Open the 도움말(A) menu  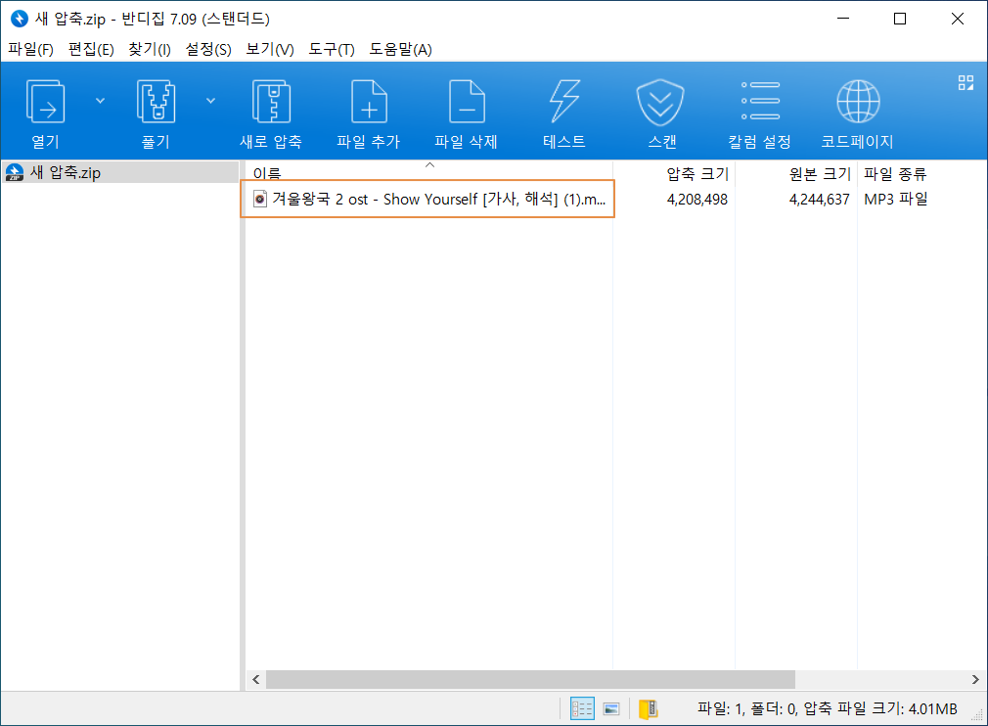(400, 49)
